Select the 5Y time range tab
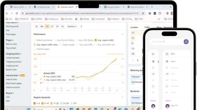This screenshot has width=197, height=110. coord(57,26)
